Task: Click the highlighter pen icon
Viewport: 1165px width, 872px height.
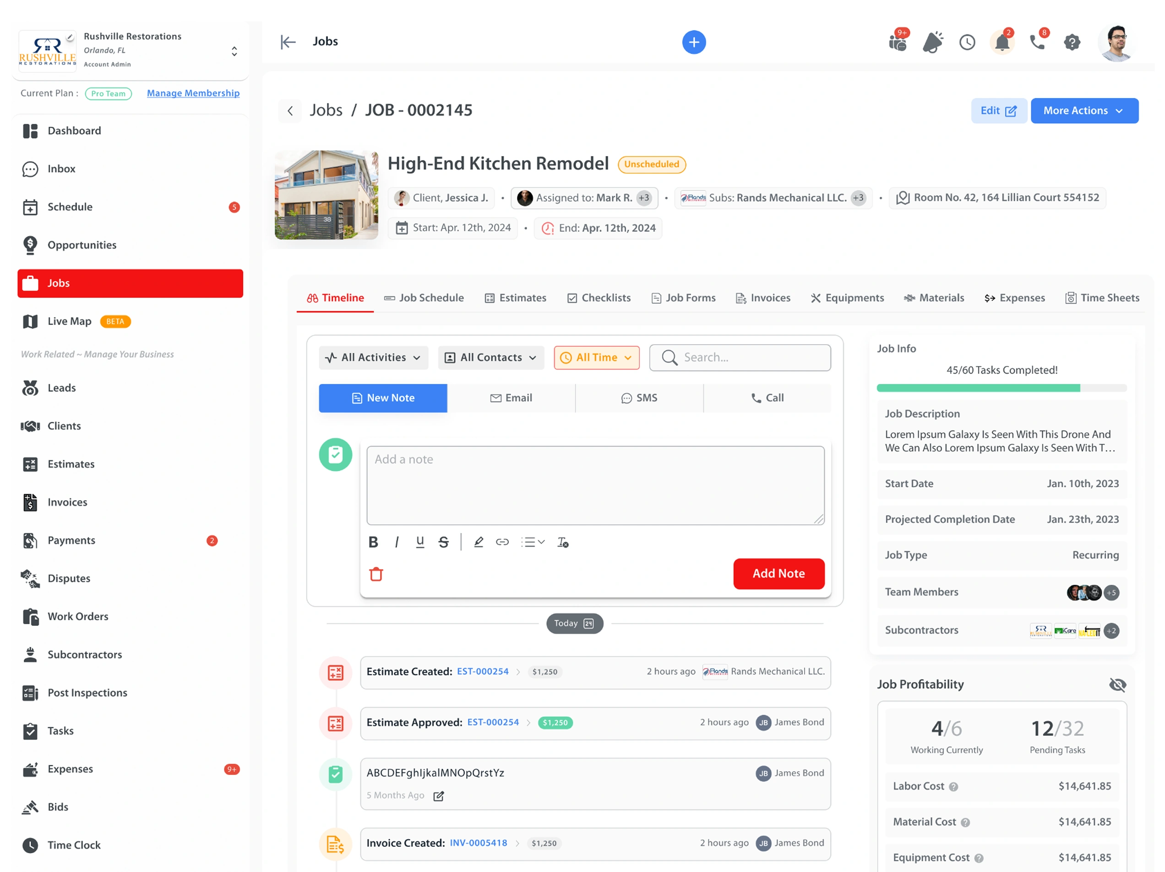Action: click(x=478, y=542)
